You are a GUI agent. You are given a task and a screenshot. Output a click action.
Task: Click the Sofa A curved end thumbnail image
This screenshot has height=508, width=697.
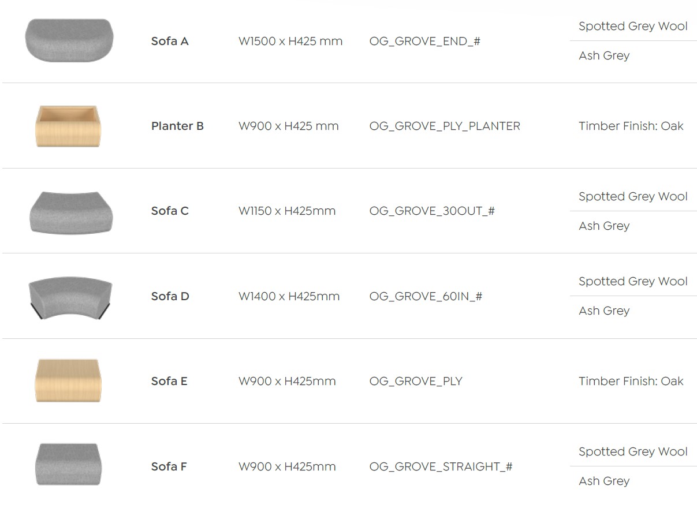pyautogui.click(x=69, y=40)
